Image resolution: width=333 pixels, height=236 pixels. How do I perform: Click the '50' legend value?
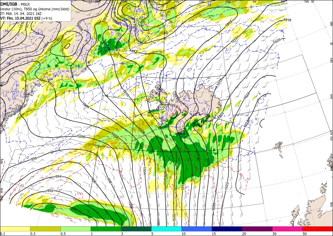[x=305, y=234]
